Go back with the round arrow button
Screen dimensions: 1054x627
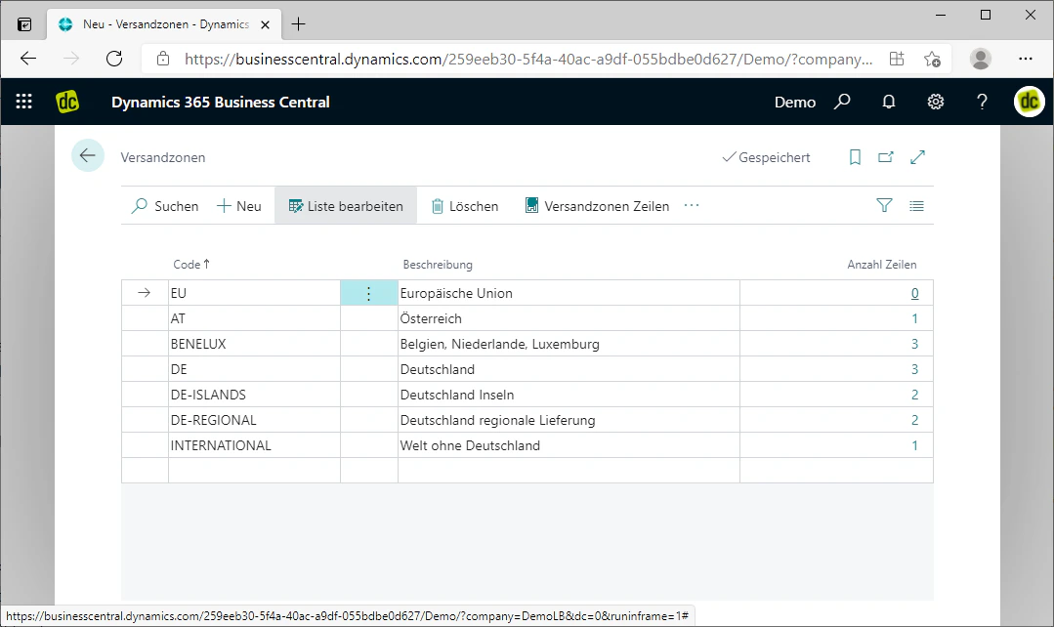pyautogui.click(x=87, y=156)
